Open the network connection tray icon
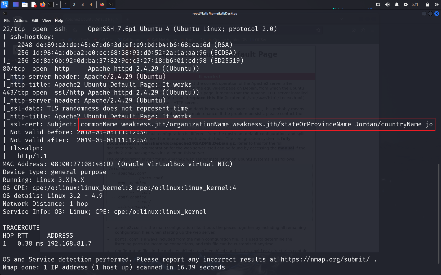The height and width of the screenshot is (275, 441). pyautogui.click(x=378, y=5)
